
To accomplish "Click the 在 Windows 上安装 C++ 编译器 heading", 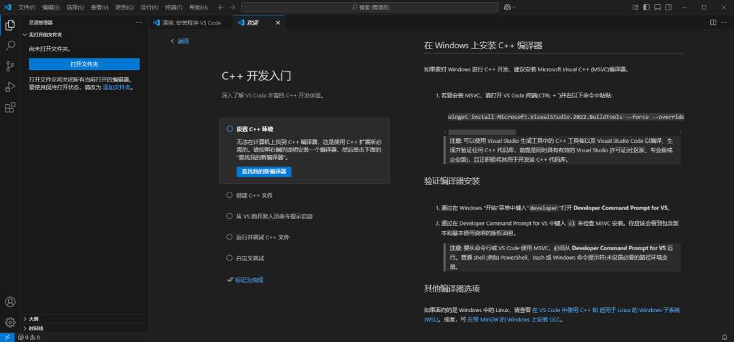I will tap(483, 46).
